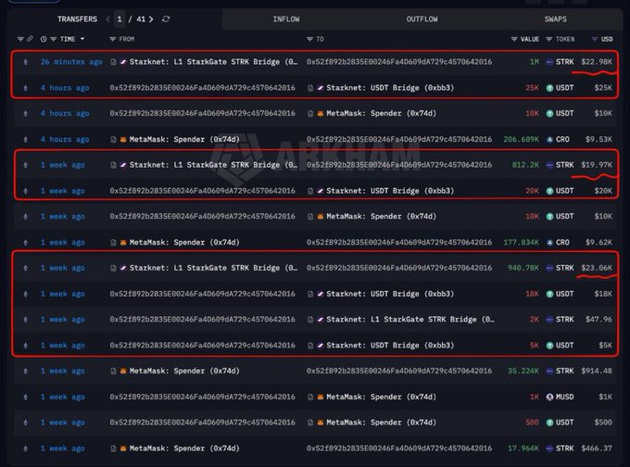Switch to the OUTFLOW tab
The height and width of the screenshot is (467, 630).
[x=422, y=19]
